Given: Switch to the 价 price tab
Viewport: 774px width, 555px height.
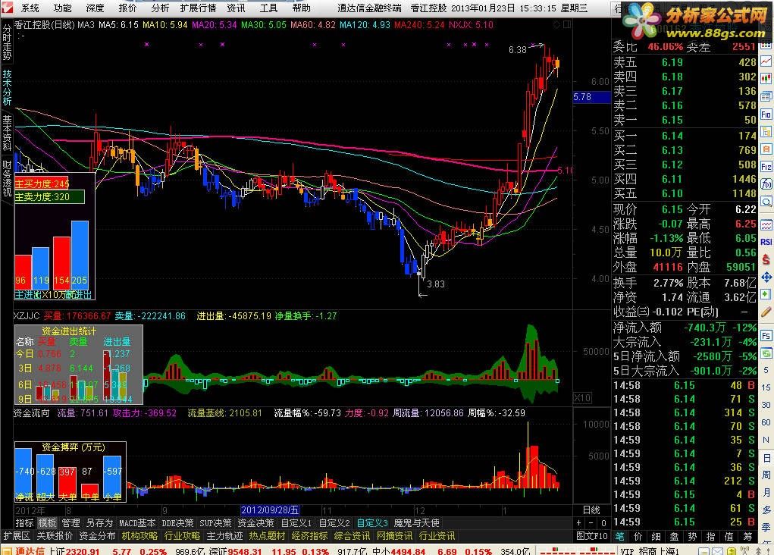Looking at the screenshot, I should coord(638,536).
